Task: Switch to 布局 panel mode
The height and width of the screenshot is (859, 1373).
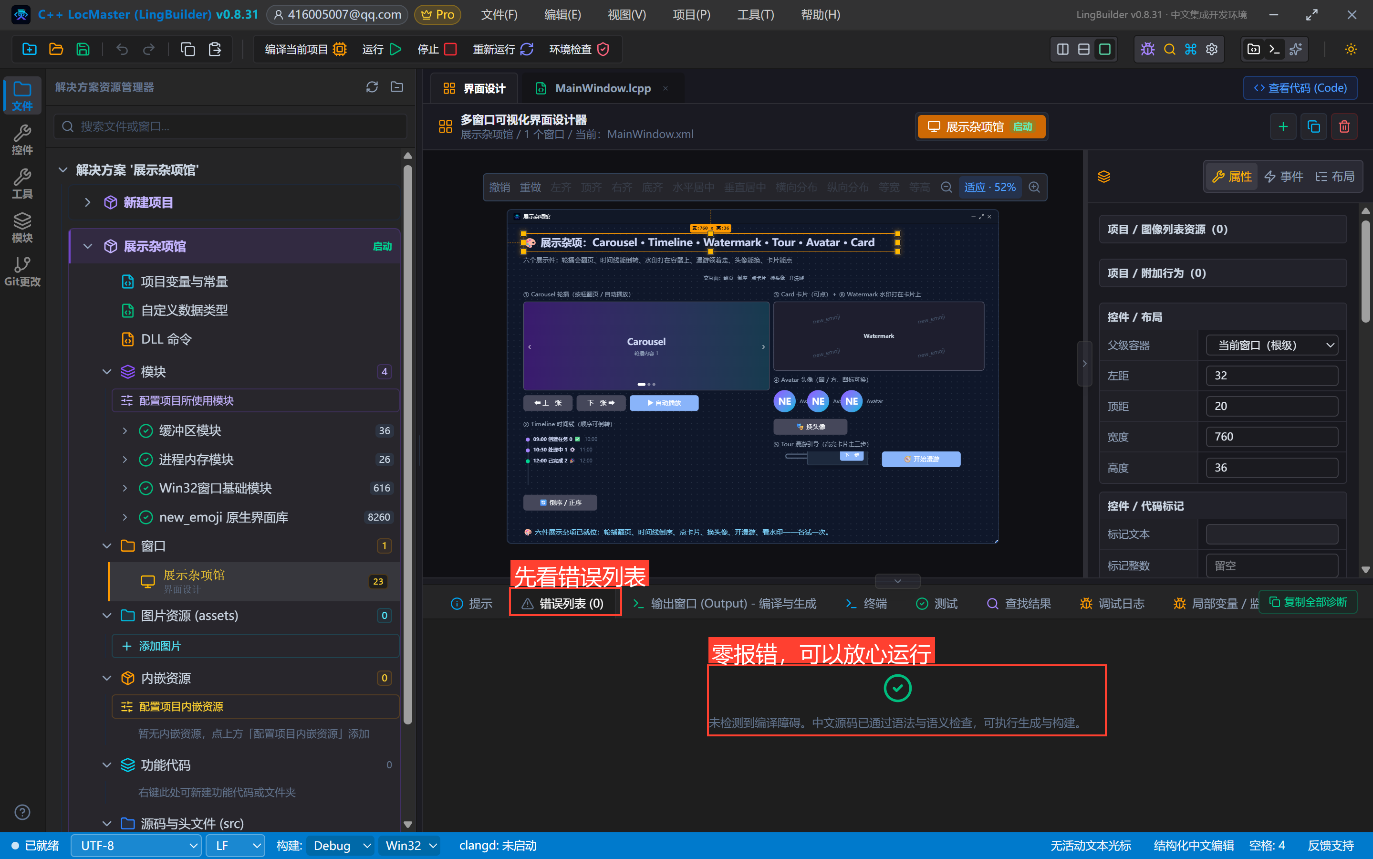Action: [x=1335, y=177]
